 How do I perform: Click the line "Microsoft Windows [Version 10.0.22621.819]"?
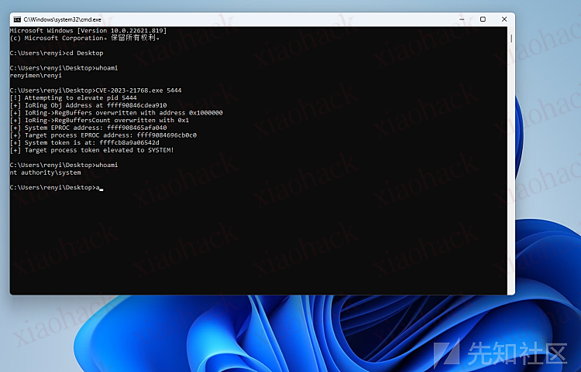[x=88, y=31]
